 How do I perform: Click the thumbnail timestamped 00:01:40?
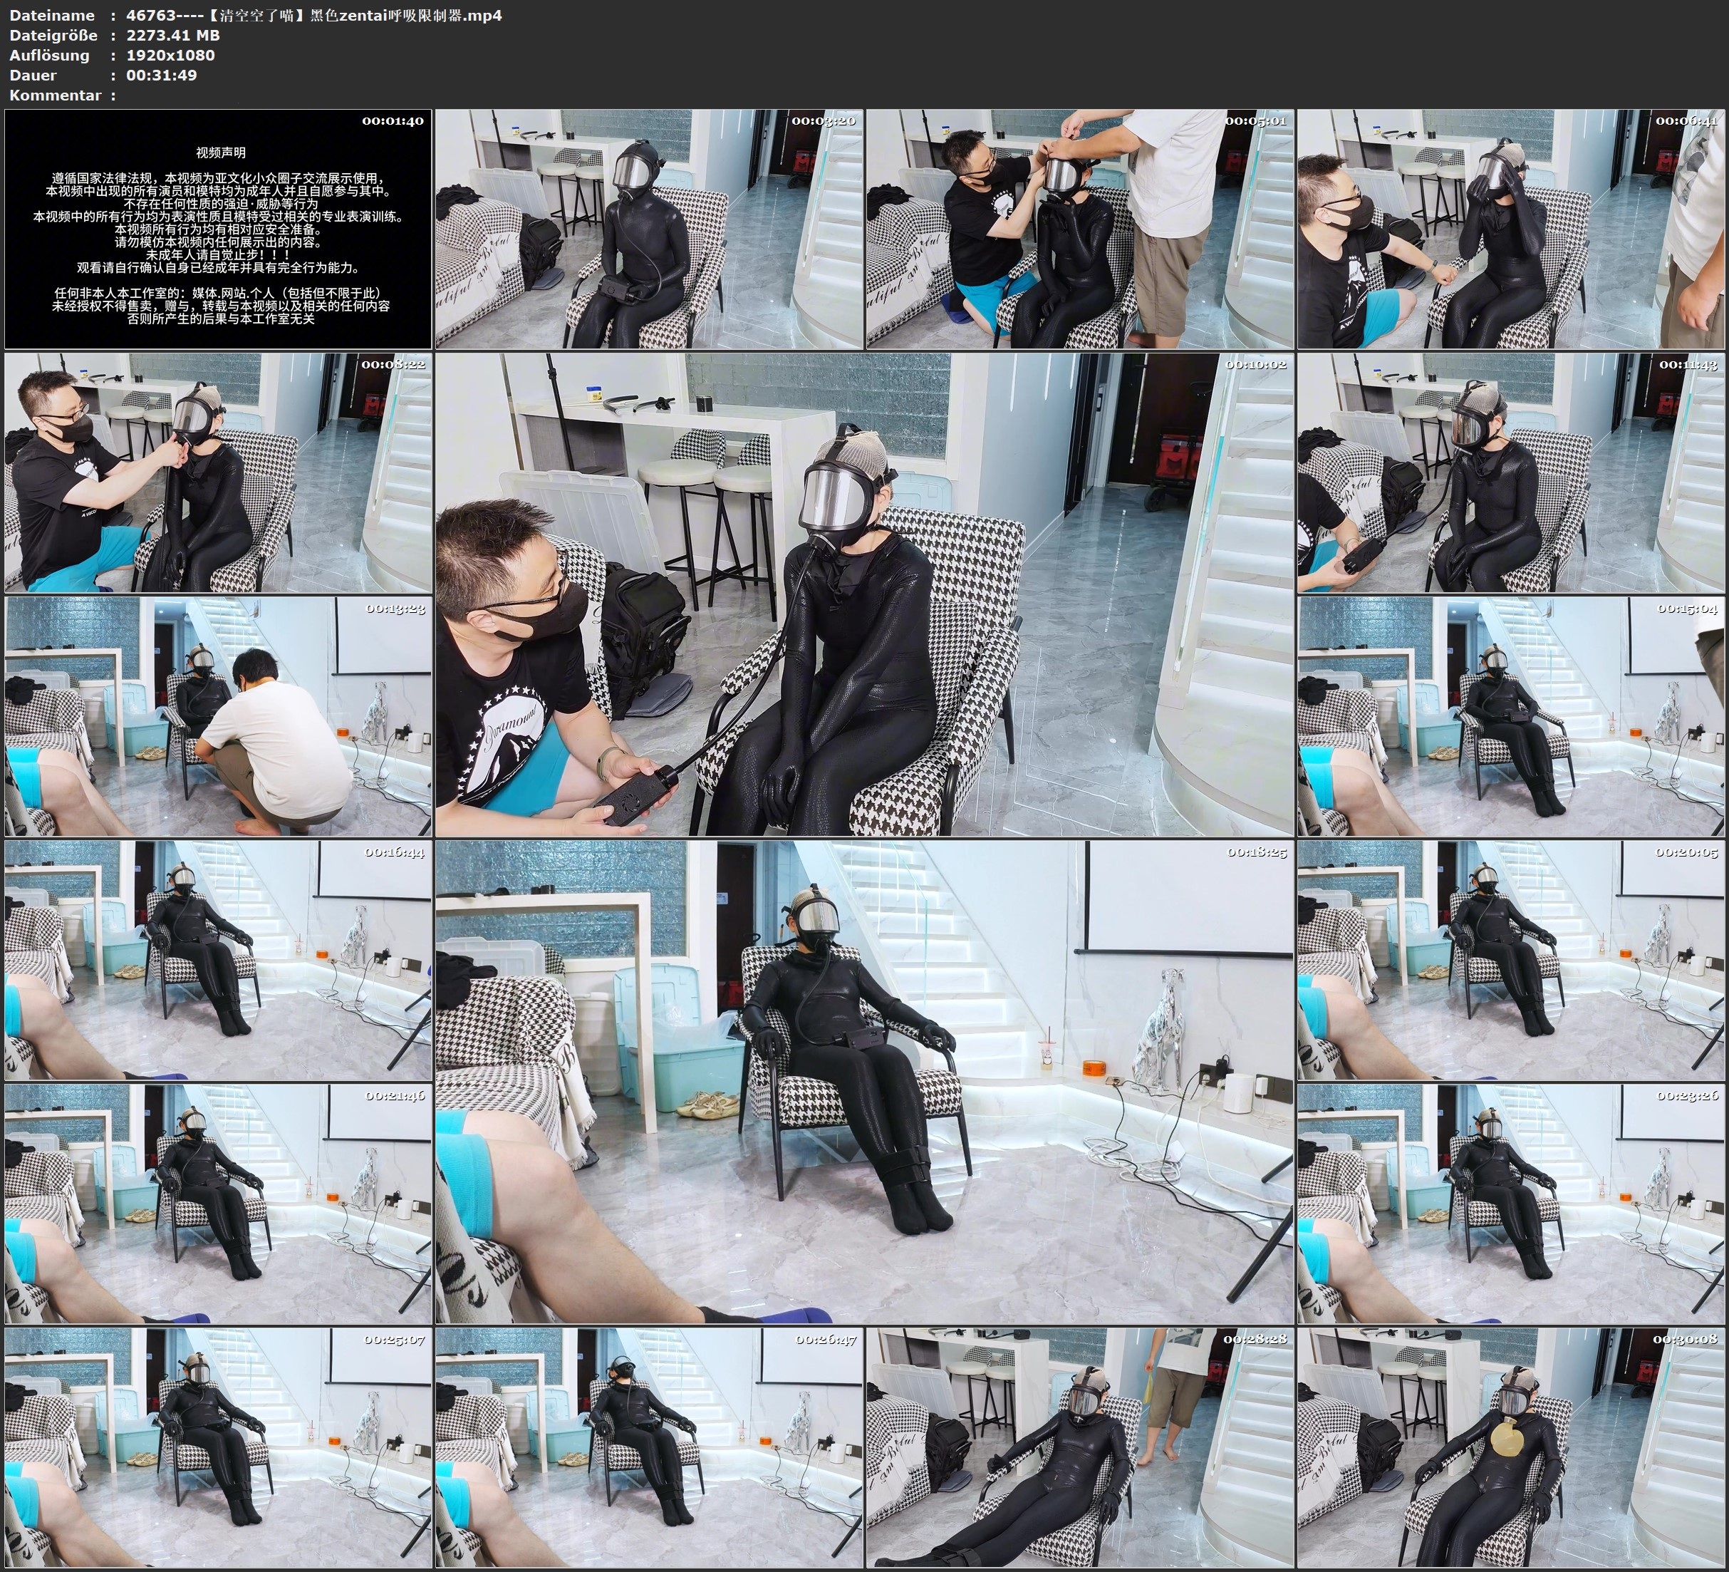pyautogui.click(x=218, y=229)
